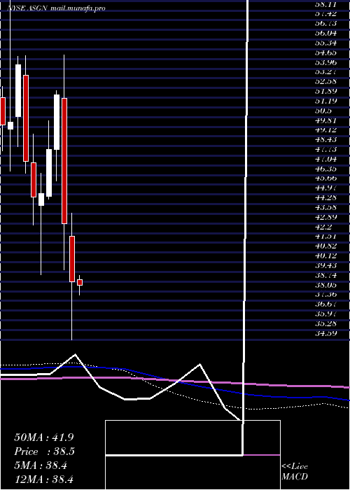Image resolution: width=350 pixels, height=490 pixels.
Task: Select the 5MA : 38.4 readout
Action: [x=41, y=465]
